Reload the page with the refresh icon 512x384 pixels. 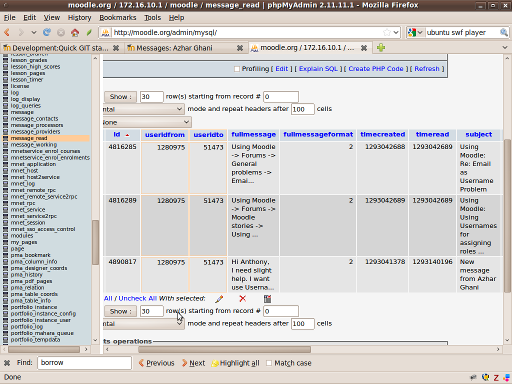(x=46, y=32)
